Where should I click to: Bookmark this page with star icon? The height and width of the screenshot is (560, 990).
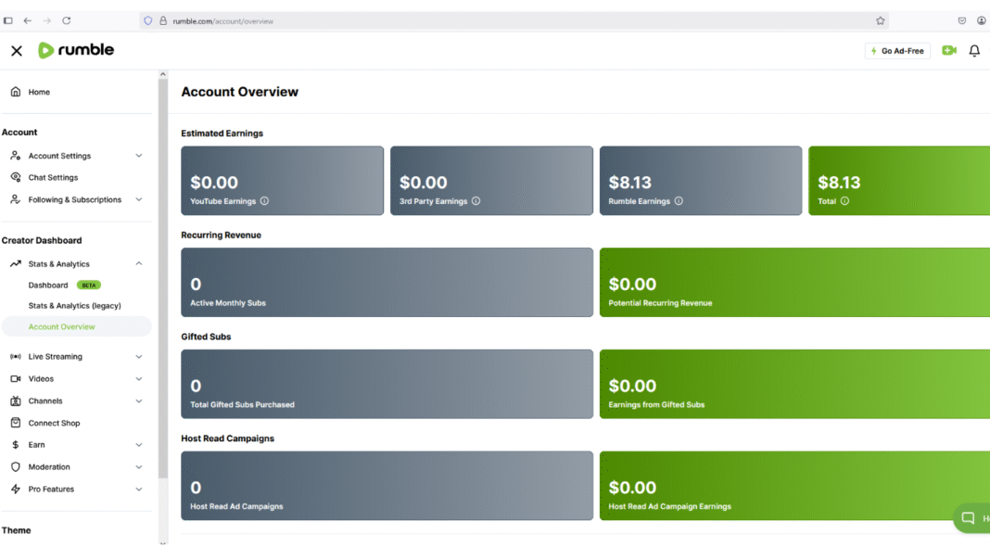[880, 20]
